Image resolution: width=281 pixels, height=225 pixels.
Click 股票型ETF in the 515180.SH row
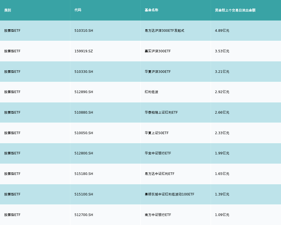pyautogui.click(x=12, y=174)
